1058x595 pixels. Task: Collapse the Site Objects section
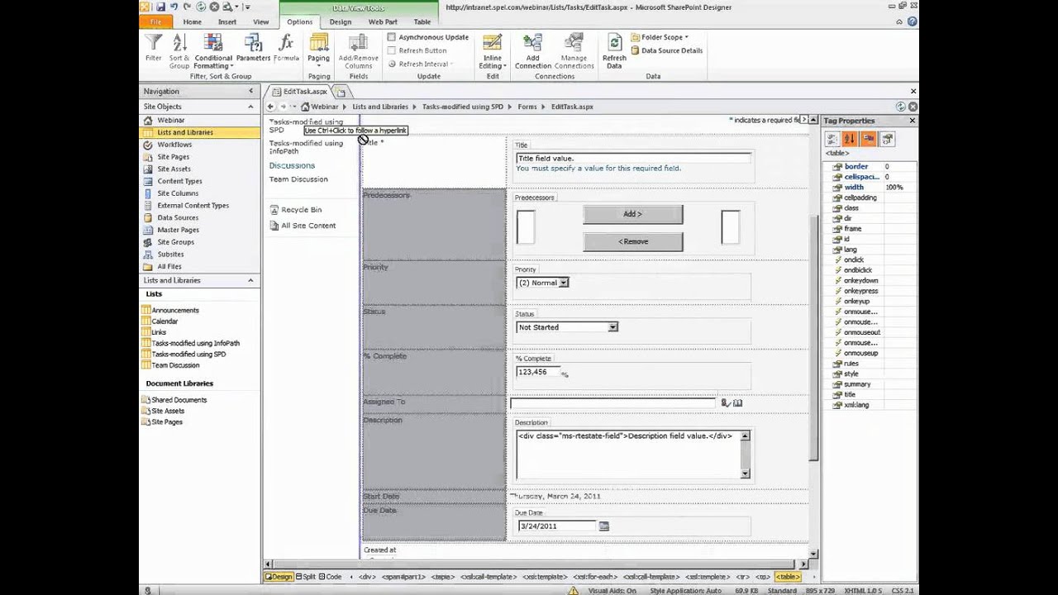pos(250,107)
